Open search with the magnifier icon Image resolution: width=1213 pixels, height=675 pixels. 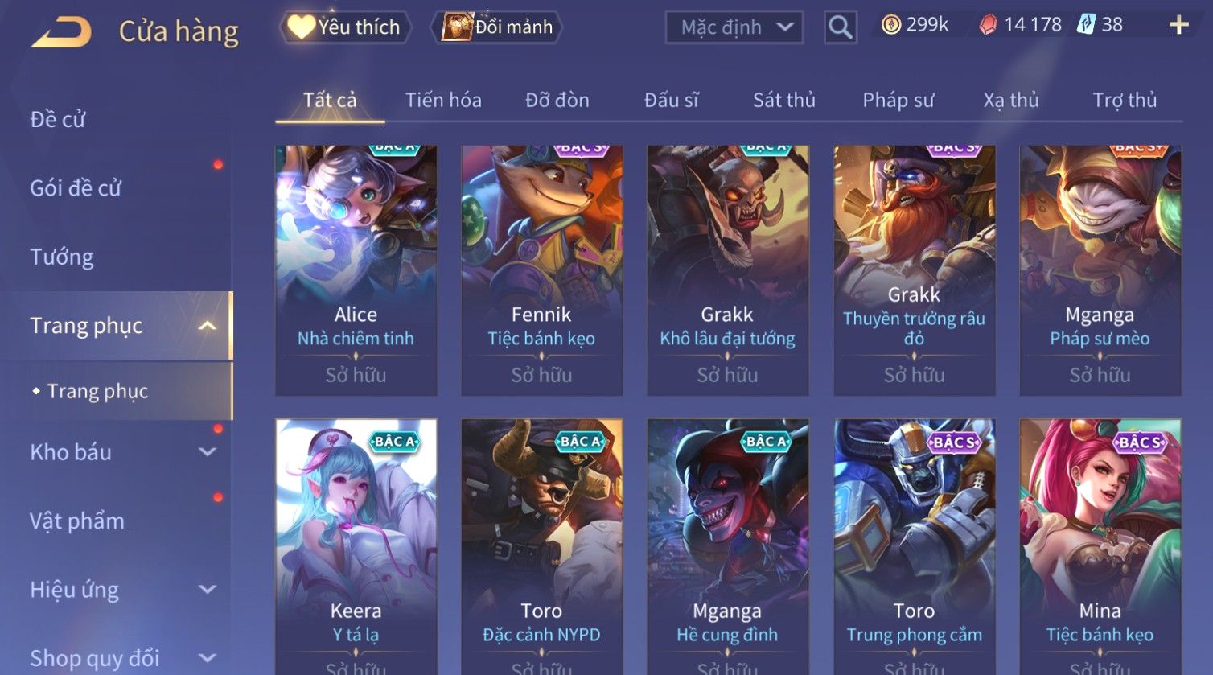pos(840,27)
